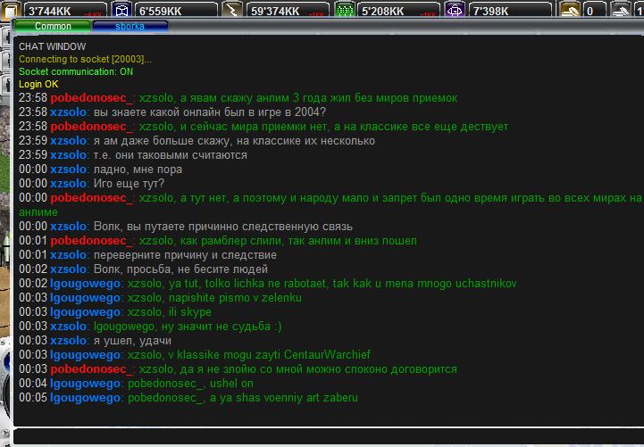Click the purple resource icon beside 7'398K
Screen dimensions: 644x447
pyautogui.click(x=455, y=11)
